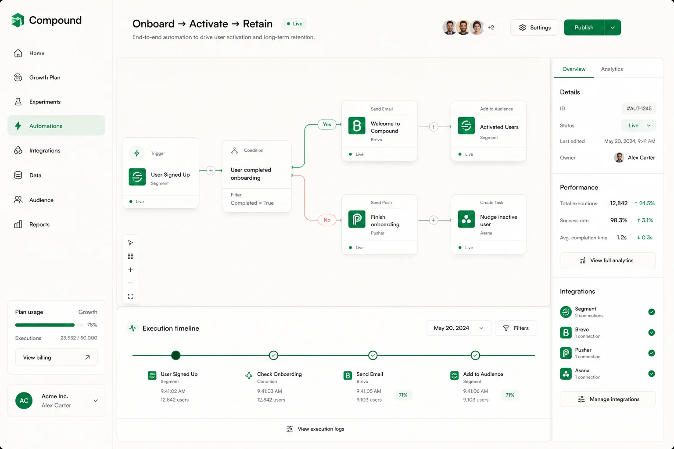674x449 pixels.
Task: Click View execution logs
Action: coord(315,429)
